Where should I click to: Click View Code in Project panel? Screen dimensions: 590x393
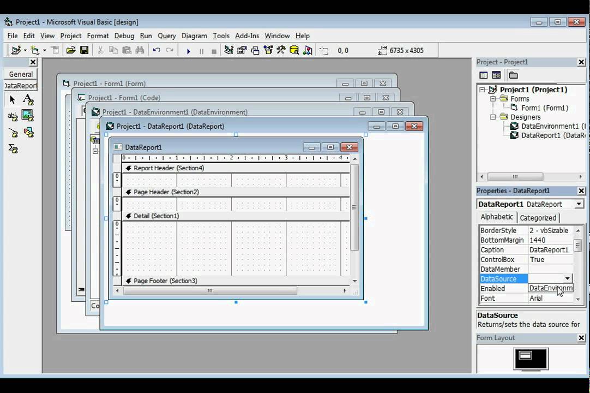(x=484, y=75)
